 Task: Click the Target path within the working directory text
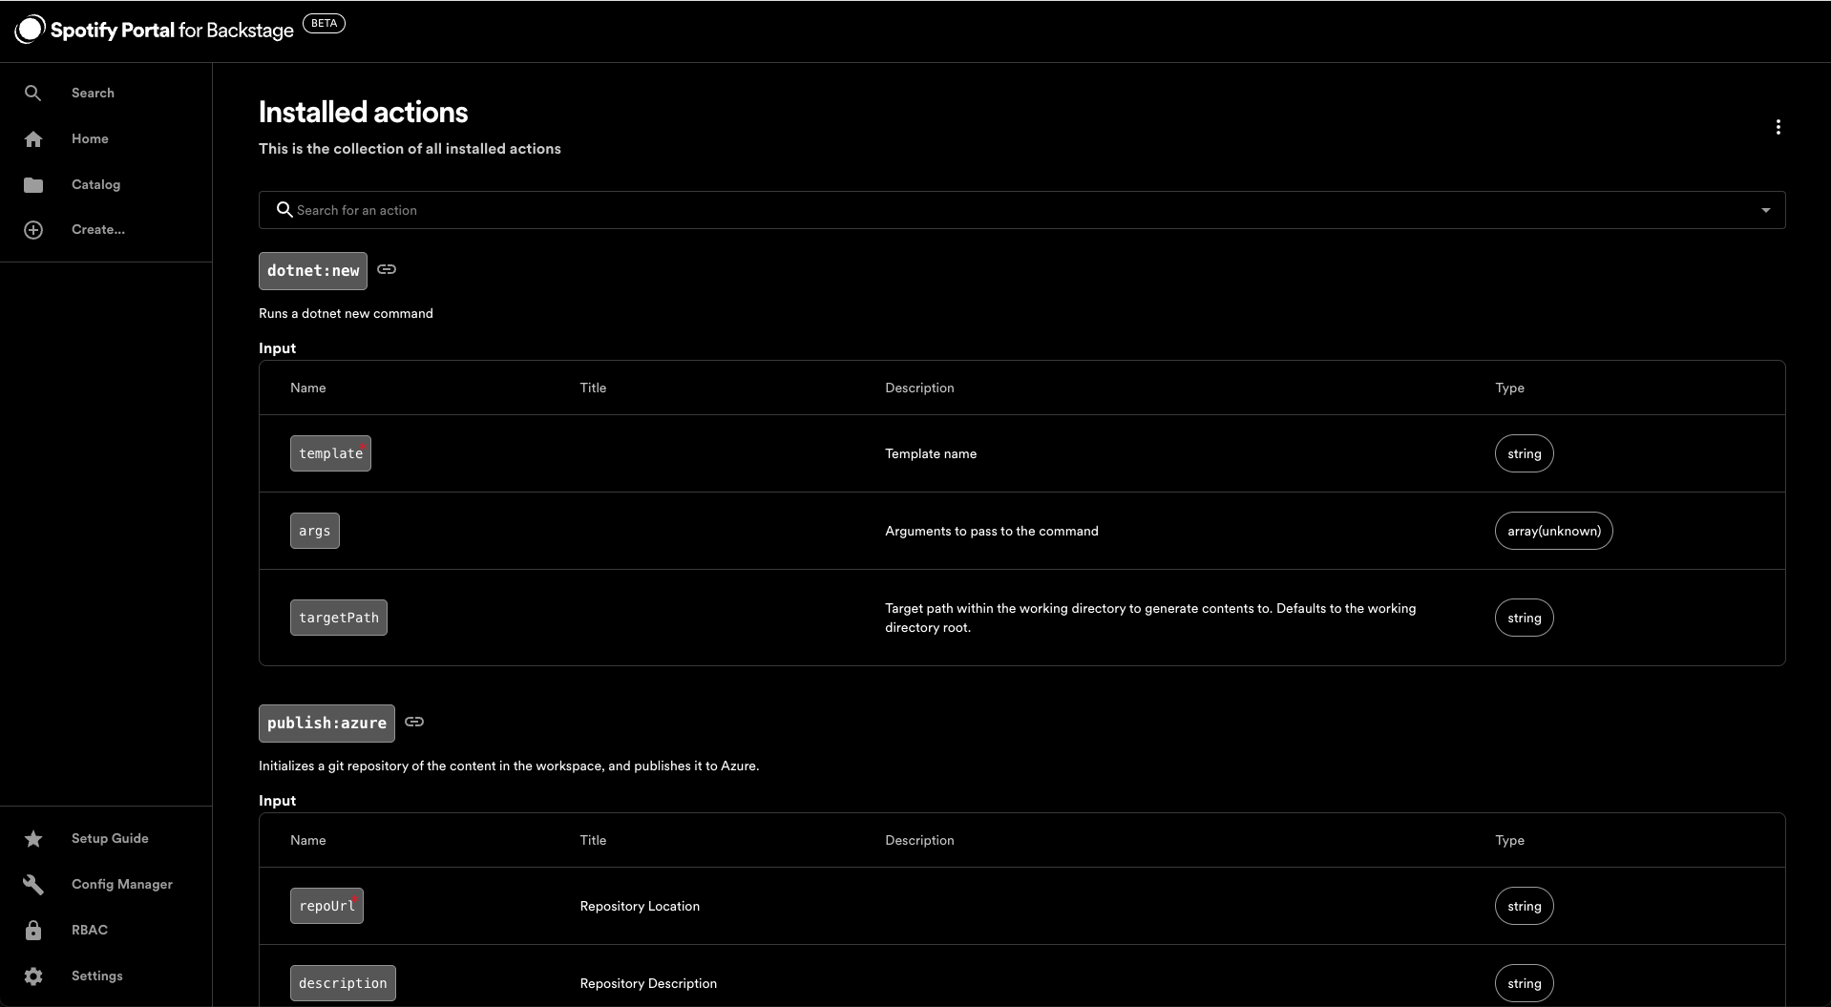(1150, 618)
